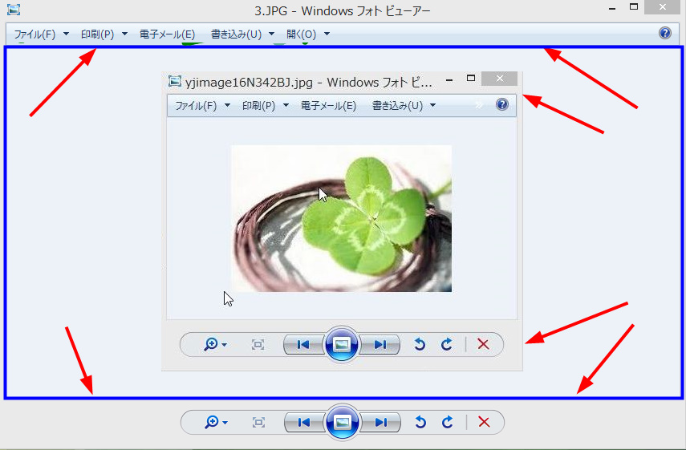Click the four-leaf clover photo
Screen dimensions: 686x450
tap(341, 218)
